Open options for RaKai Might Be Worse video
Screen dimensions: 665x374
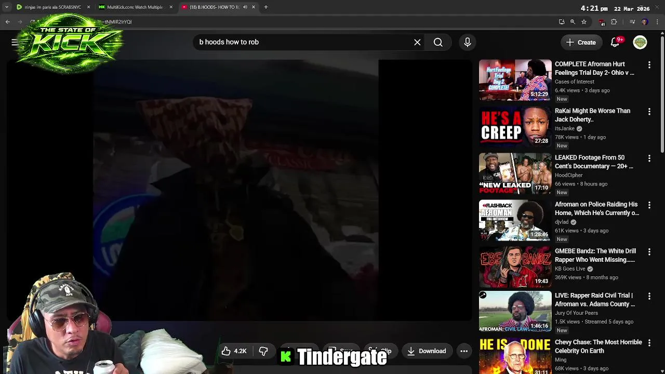tap(649, 112)
